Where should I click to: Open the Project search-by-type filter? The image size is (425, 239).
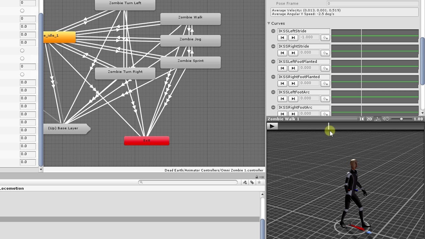pyautogui.click(x=245, y=182)
